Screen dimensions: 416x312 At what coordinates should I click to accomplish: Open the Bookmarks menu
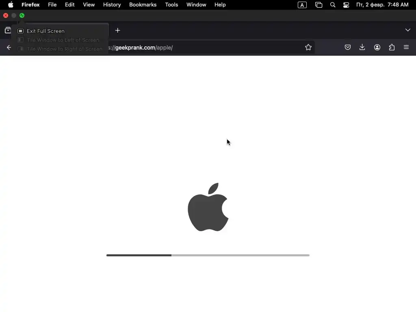[x=143, y=5]
